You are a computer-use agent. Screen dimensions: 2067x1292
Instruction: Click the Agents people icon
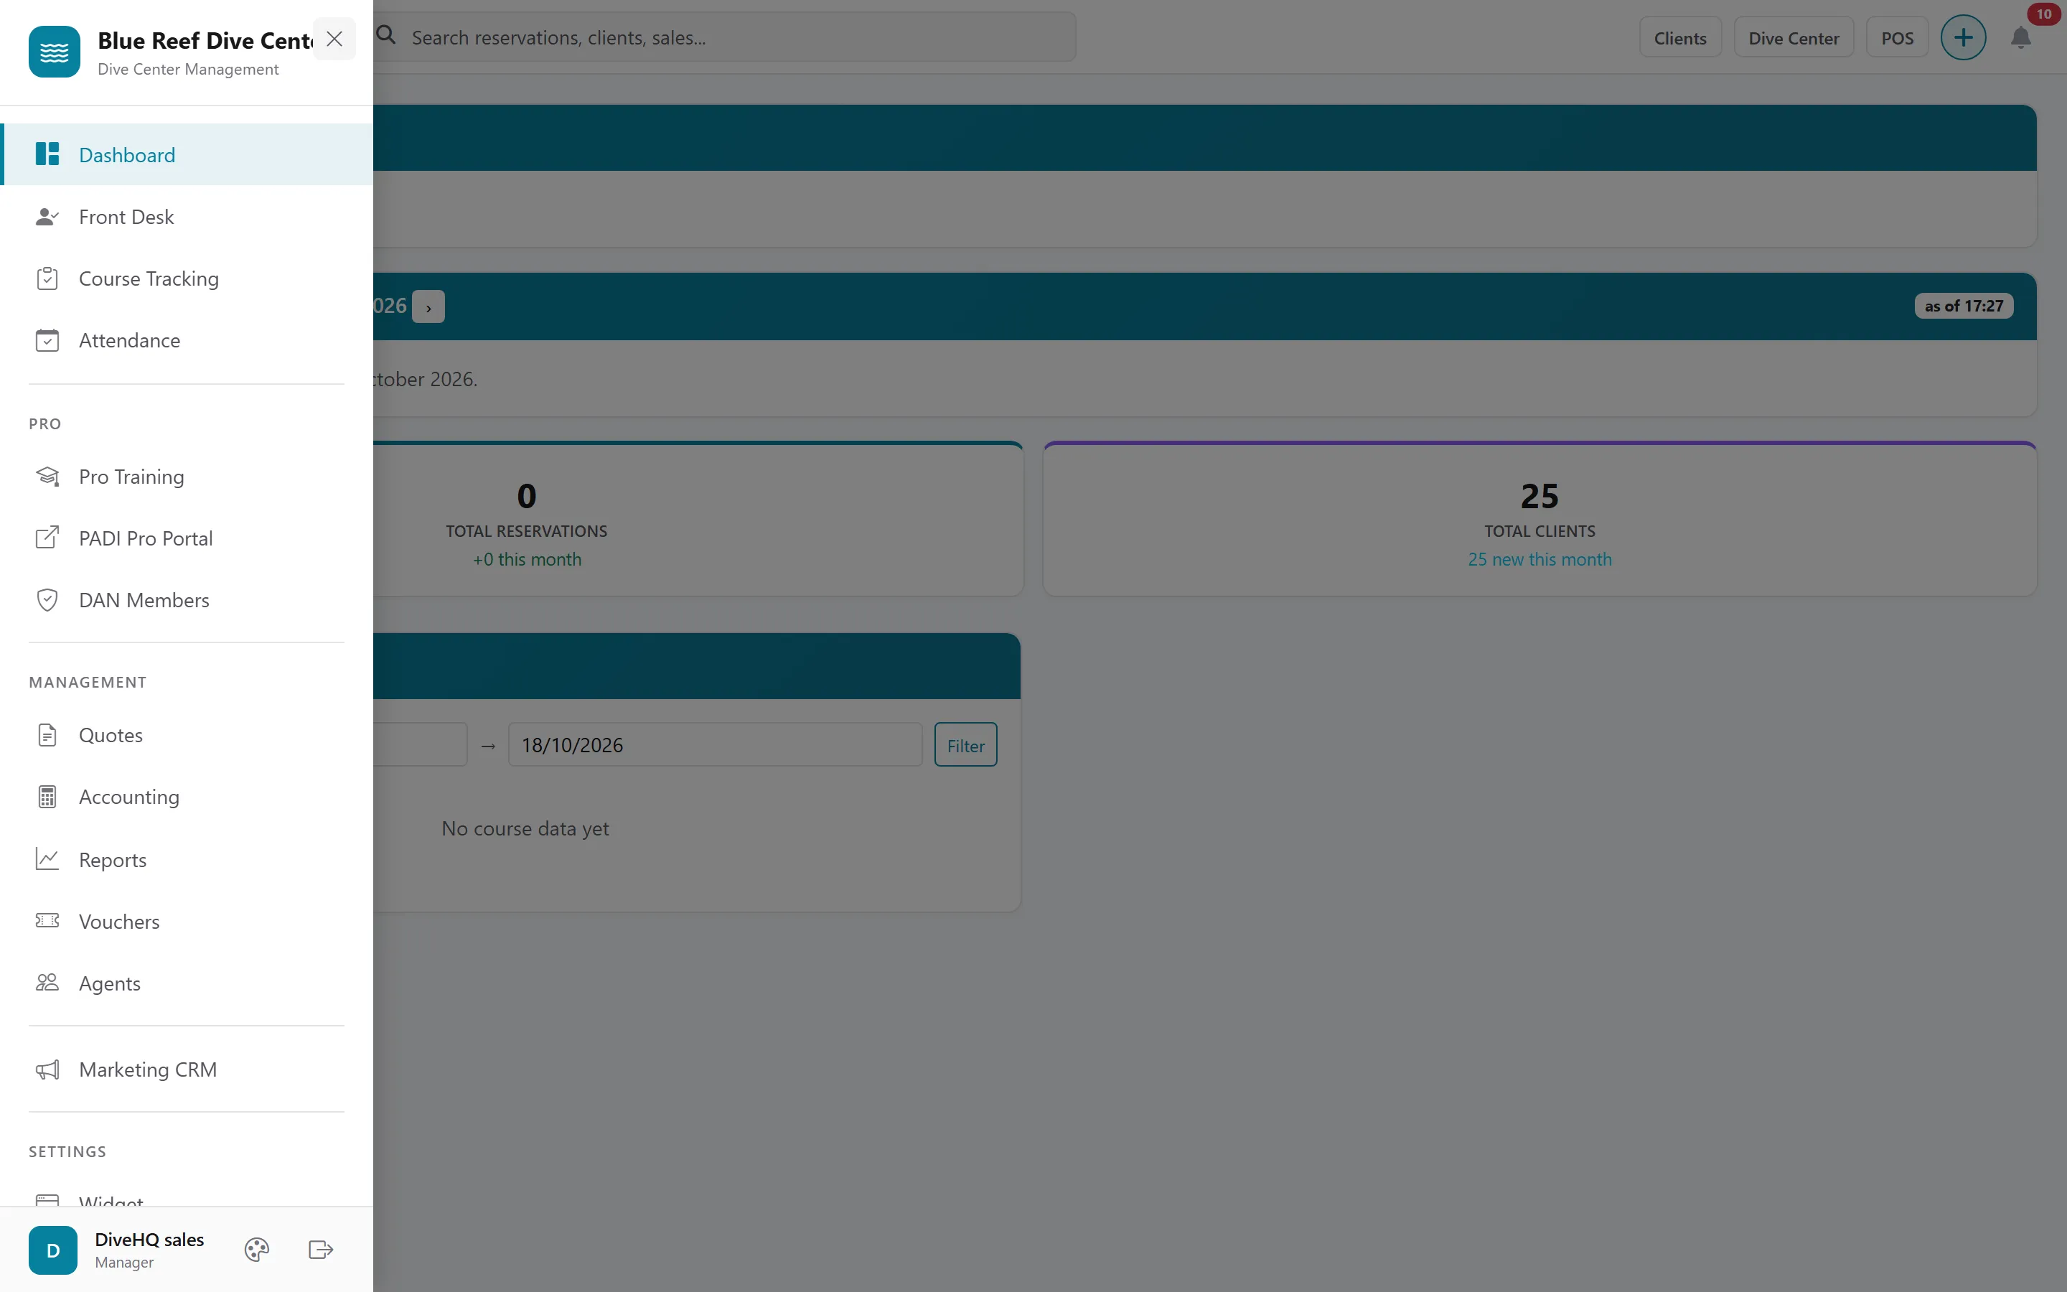(48, 983)
